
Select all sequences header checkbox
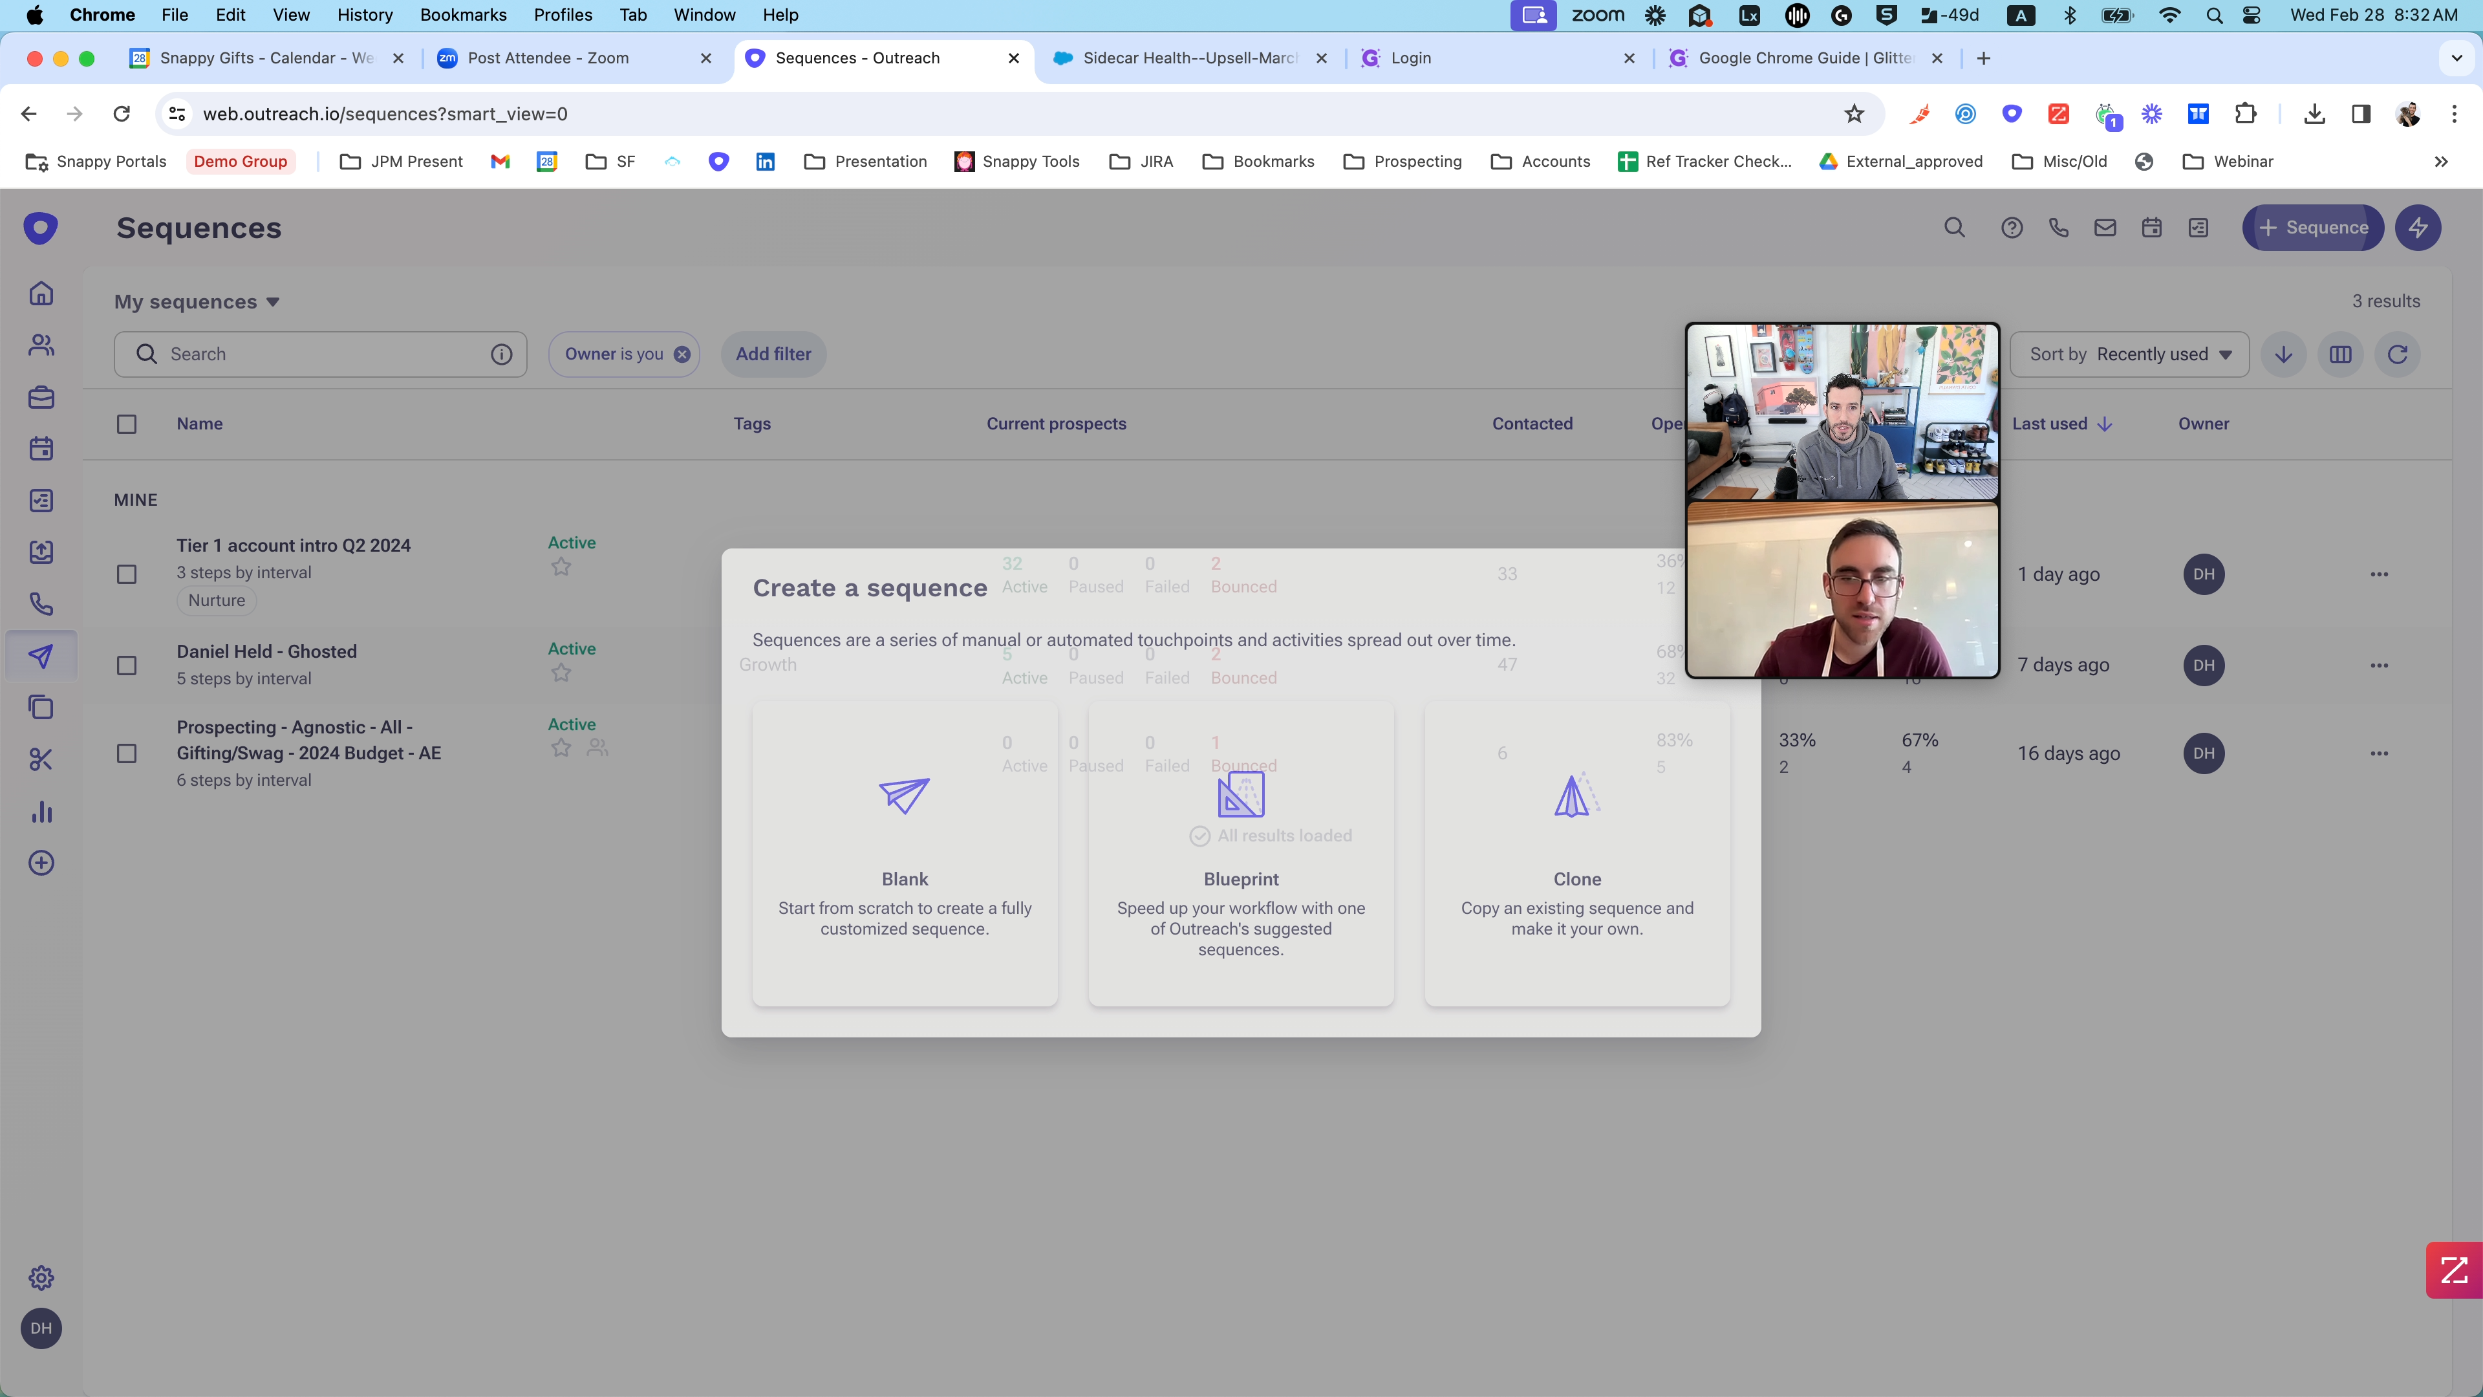click(x=126, y=424)
